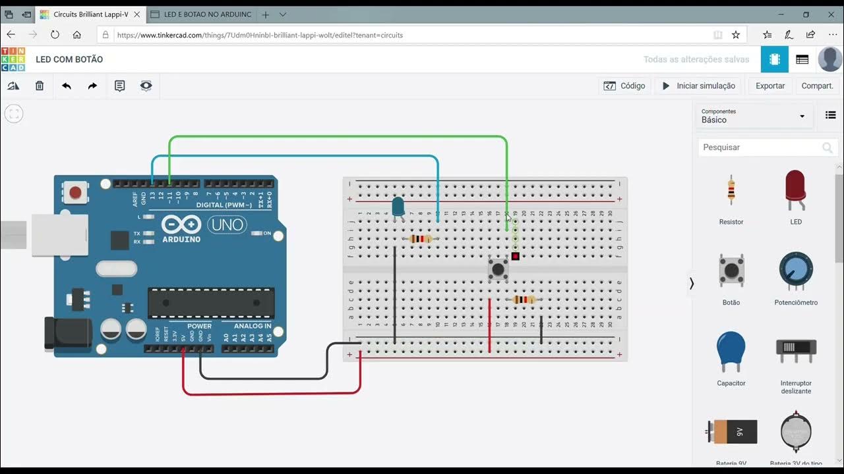This screenshot has width=844, height=474.
Task: Select the green wire from pin 11
Action: 338,136
